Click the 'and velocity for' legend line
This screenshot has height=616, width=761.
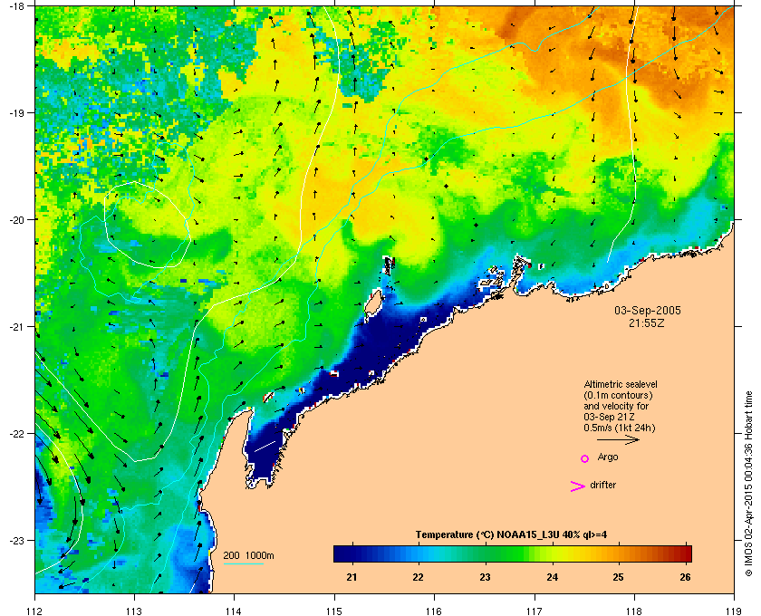[x=616, y=406]
